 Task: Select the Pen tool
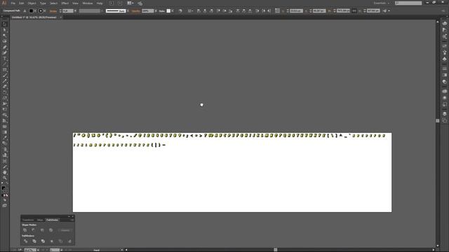click(5, 47)
